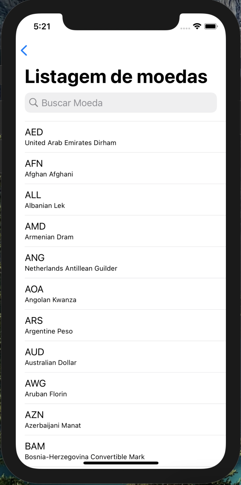Tap the Buscar Moeda search field
241x485 pixels.
(x=121, y=102)
